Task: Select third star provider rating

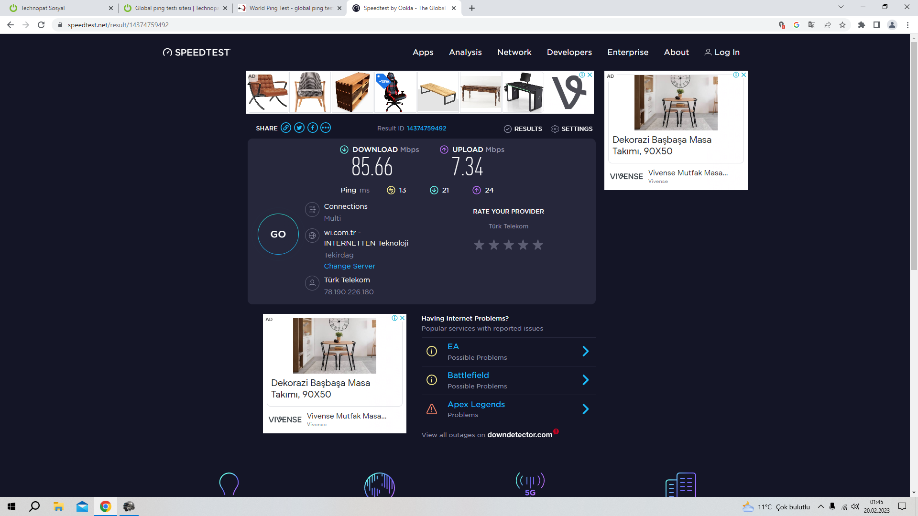Action: [x=509, y=245]
